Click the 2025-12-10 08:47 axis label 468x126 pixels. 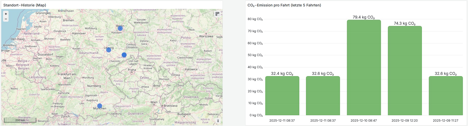coord(364,120)
